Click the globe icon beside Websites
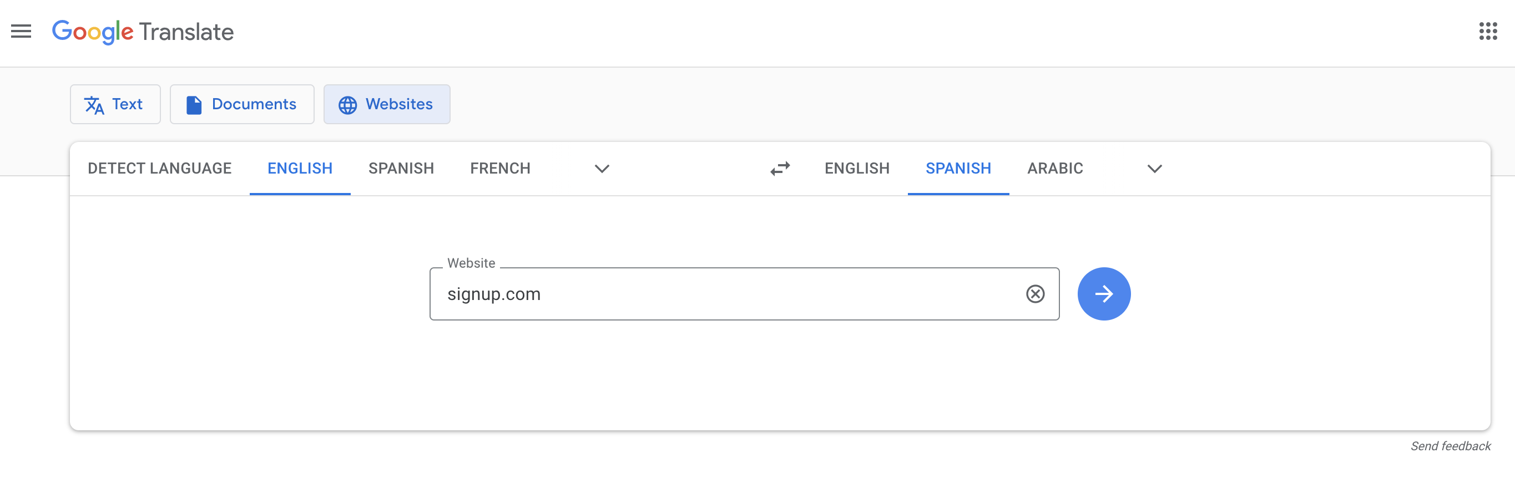This screenshot has width=1515, height=478. 348,104
